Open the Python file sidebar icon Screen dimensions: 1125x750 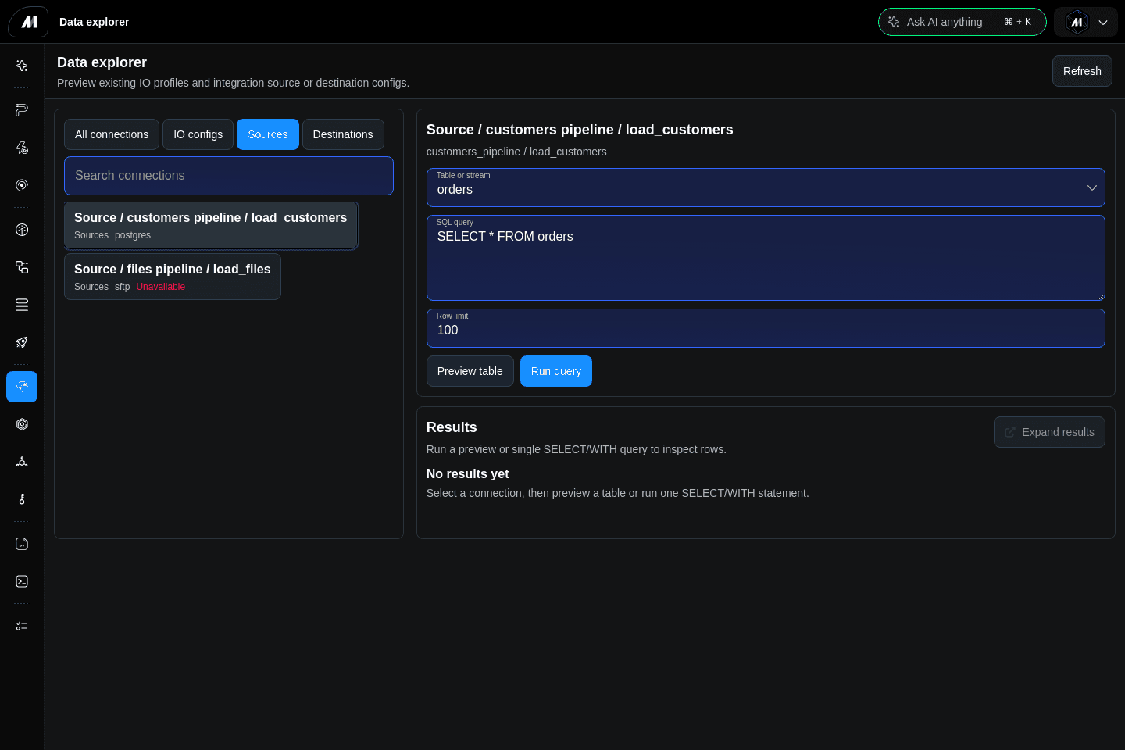pyautogui.click(x=22, y=544)
